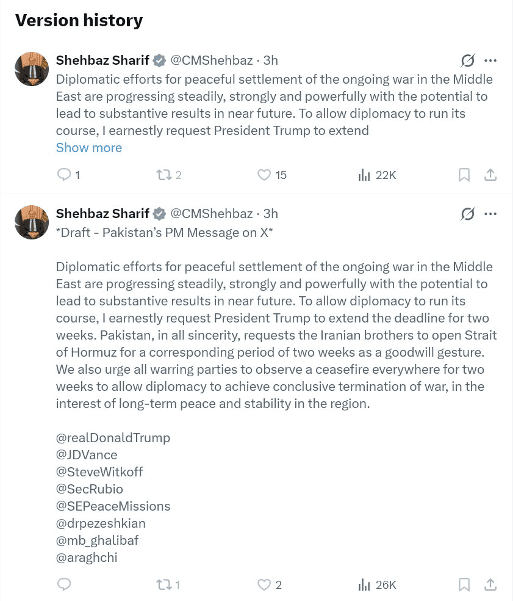Screen dimensions: 513x601
Task: Click Shehbaz Sharif's avatar on the first post
Action: click(x=32, y=69)
